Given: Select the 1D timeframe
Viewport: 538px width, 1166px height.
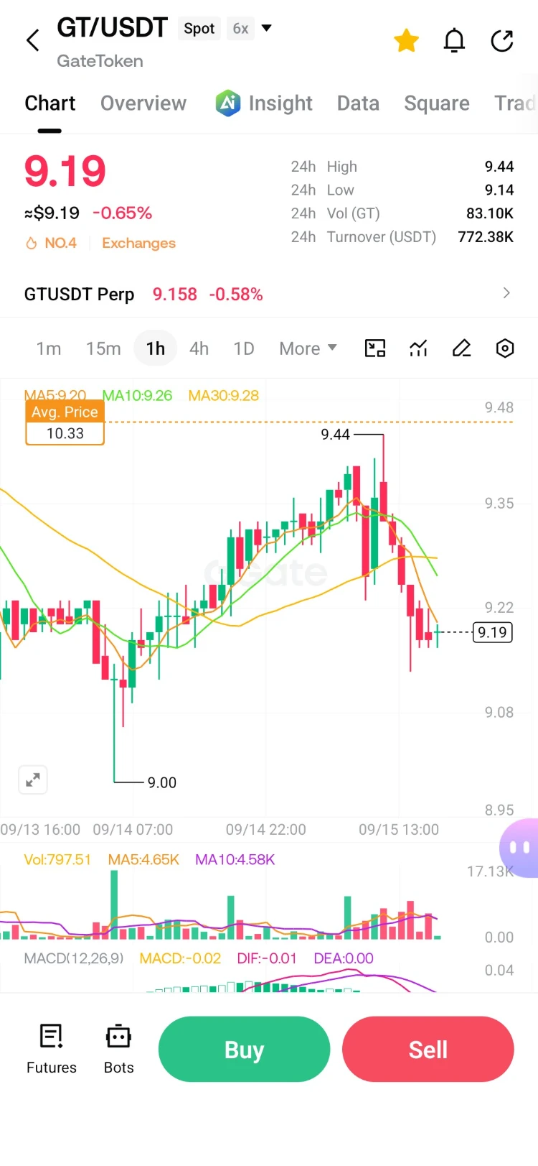Looking at the screenshot, I should click(244, 348).
